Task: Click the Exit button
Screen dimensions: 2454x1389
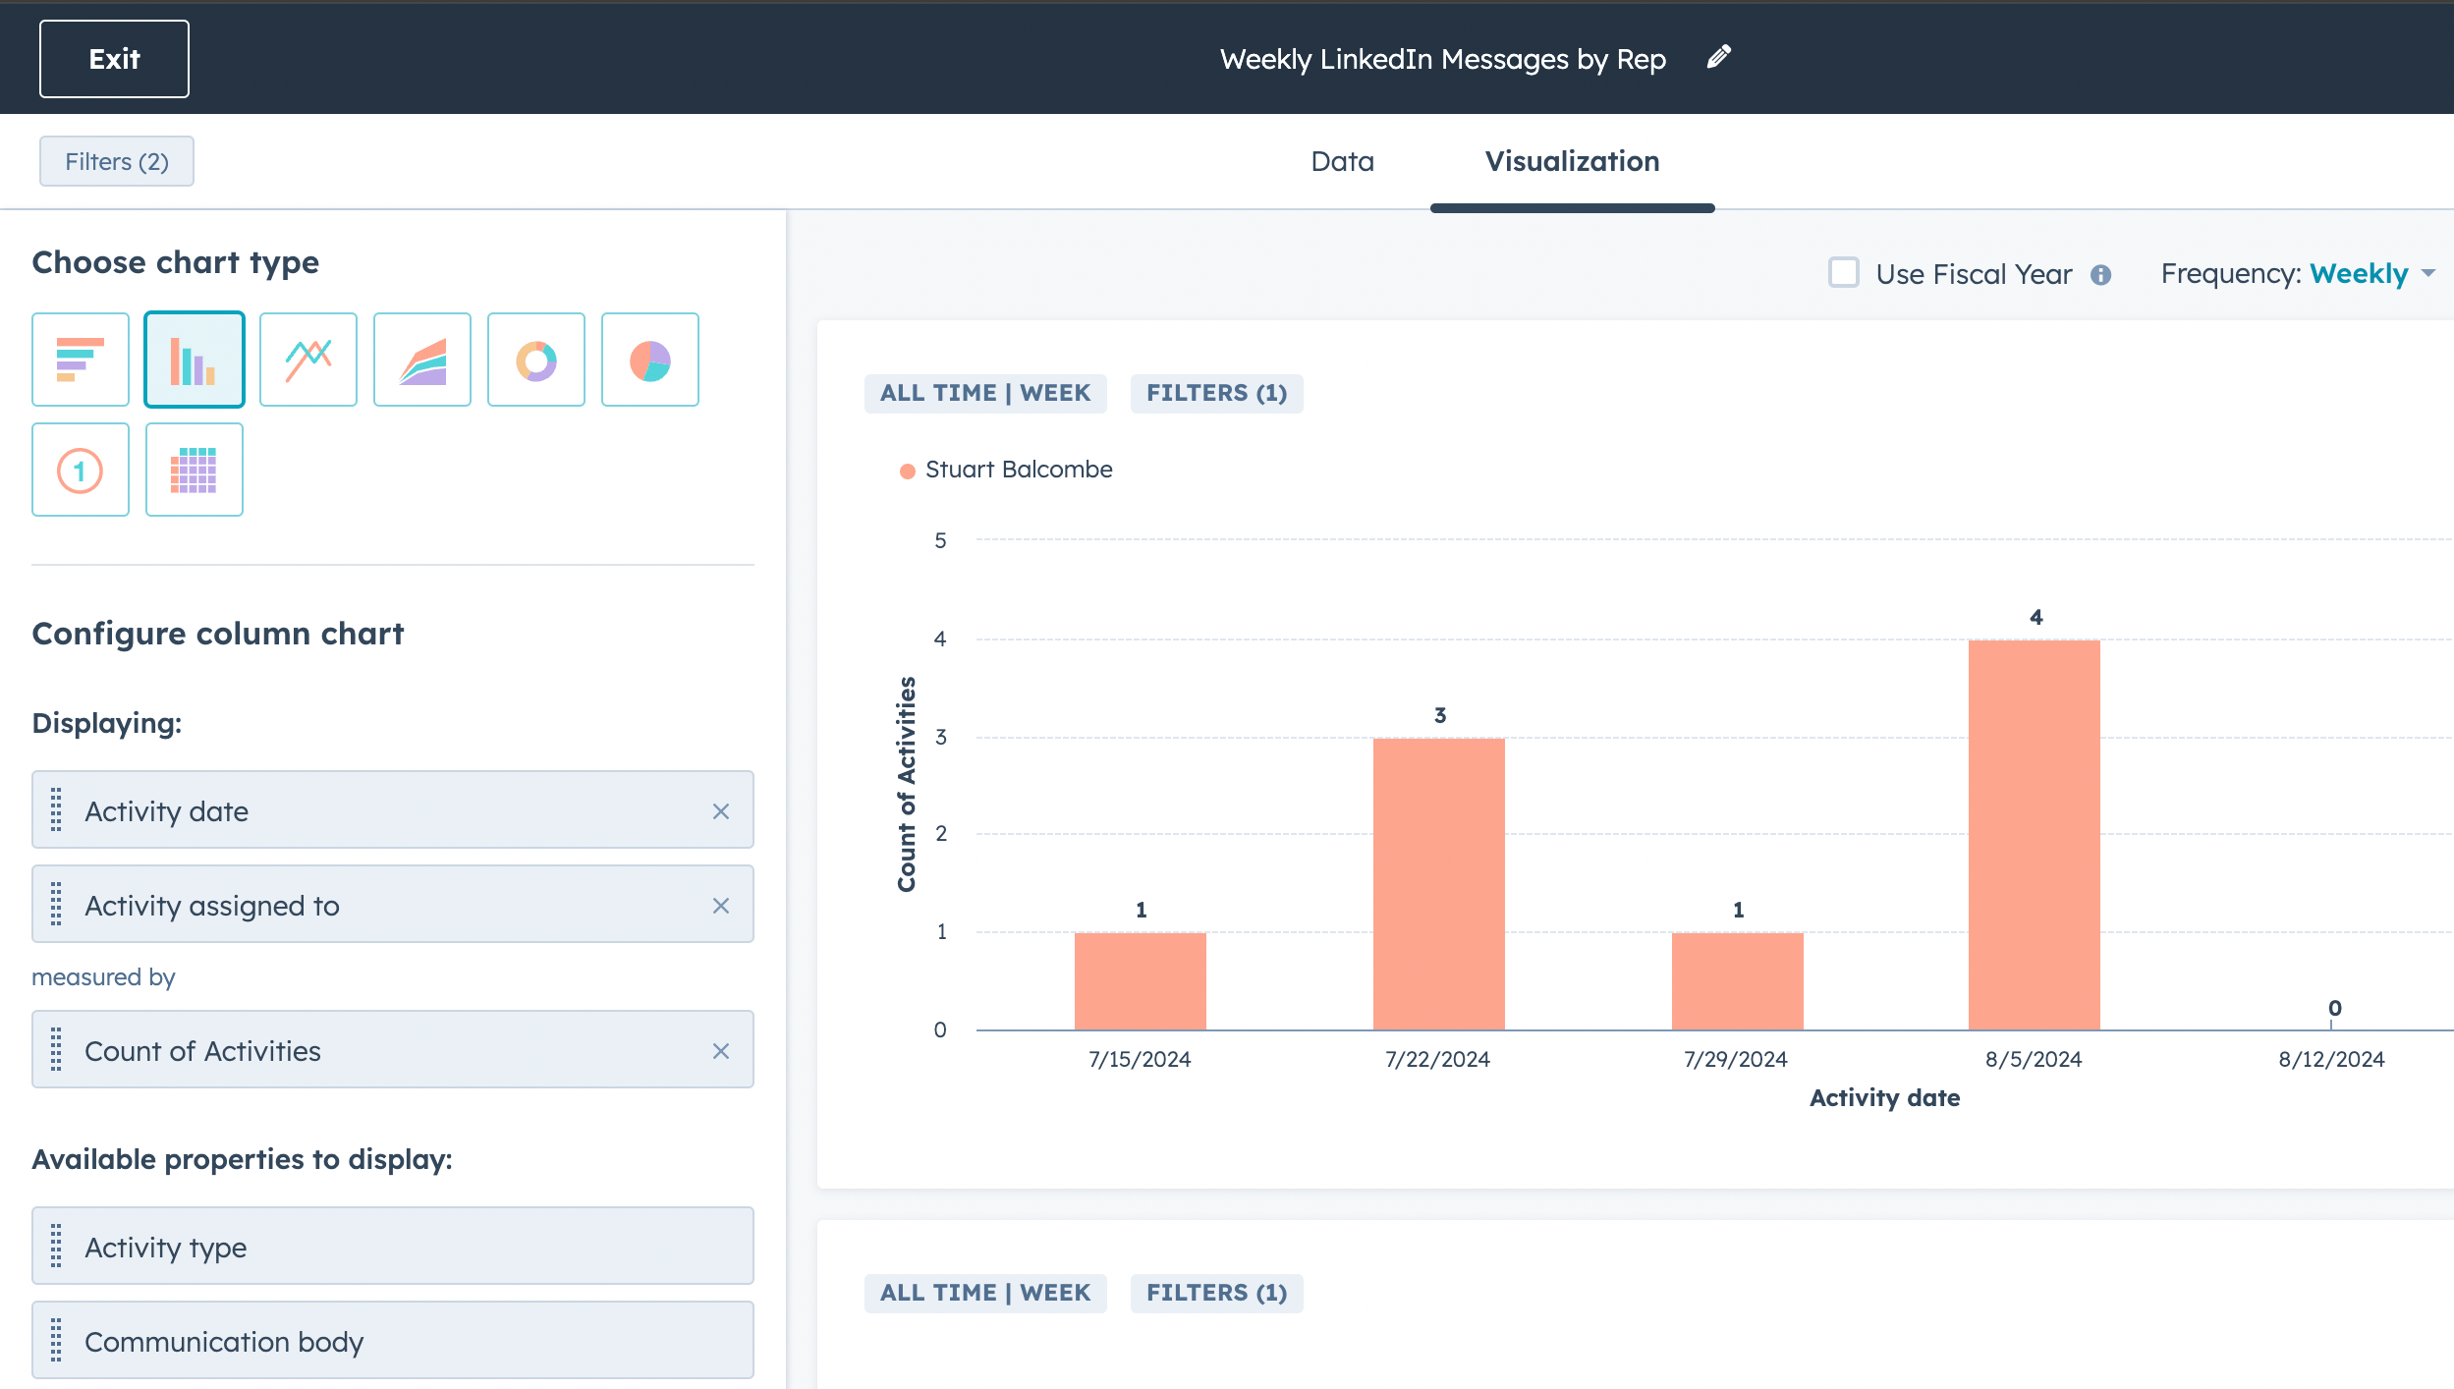Action: pos(114,59)
